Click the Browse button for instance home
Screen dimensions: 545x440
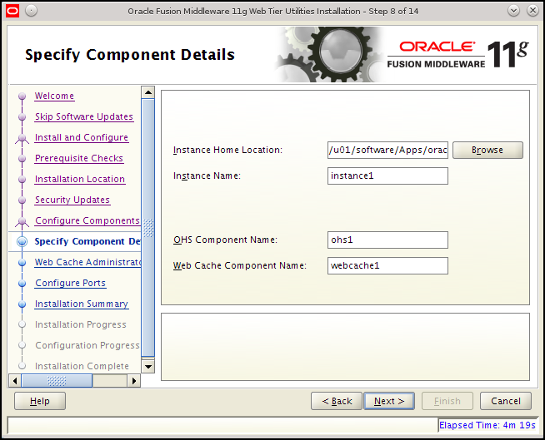point(487,150)
